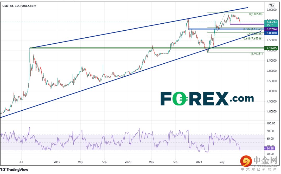Click the USDTRY, 1D, FOREX.com chart title
The height and width of the screenshot is (174, 281).
19,6
